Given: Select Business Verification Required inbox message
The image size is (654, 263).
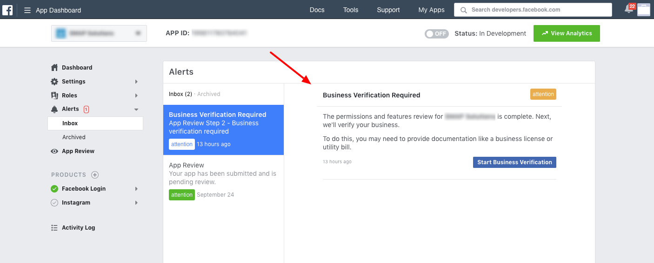Looking at the screenshot, I should (223, 130).
